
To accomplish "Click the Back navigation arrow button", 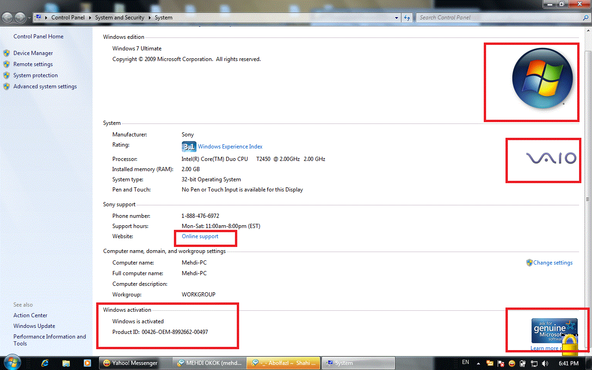I will (8, 18).
